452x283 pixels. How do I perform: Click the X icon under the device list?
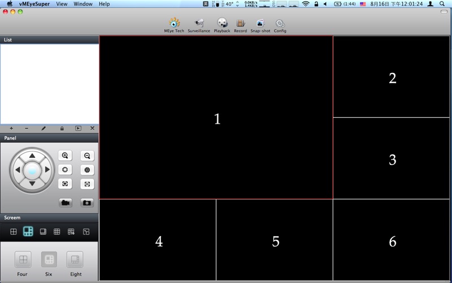[92, 128]
